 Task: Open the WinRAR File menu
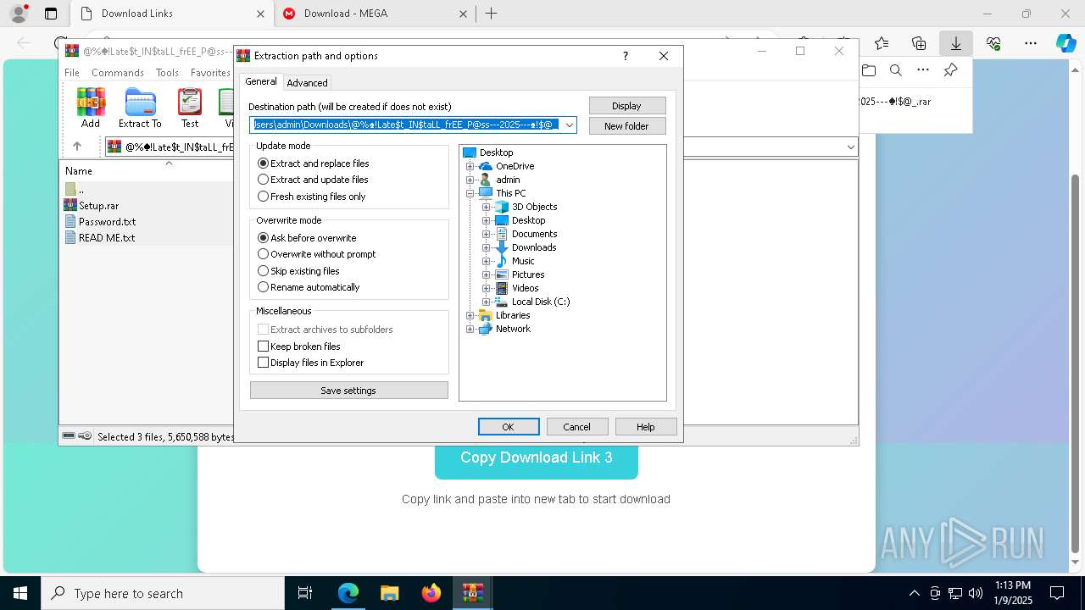coord(72,73)
